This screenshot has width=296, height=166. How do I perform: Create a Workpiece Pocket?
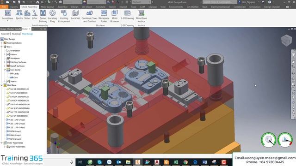point(104,16)
